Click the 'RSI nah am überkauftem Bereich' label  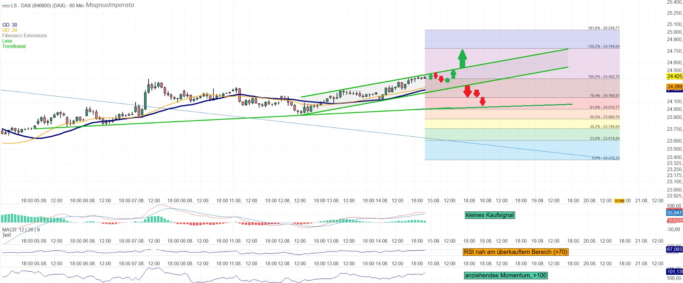pos(515,252)
